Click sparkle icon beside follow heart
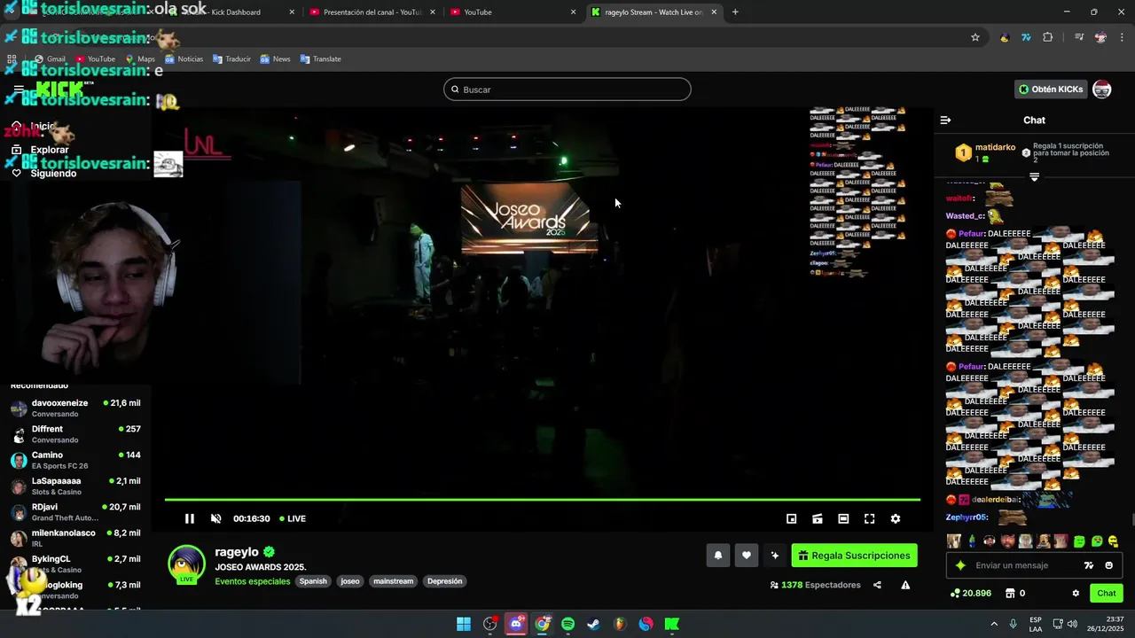1135x638 pixels. coord(775,556)
